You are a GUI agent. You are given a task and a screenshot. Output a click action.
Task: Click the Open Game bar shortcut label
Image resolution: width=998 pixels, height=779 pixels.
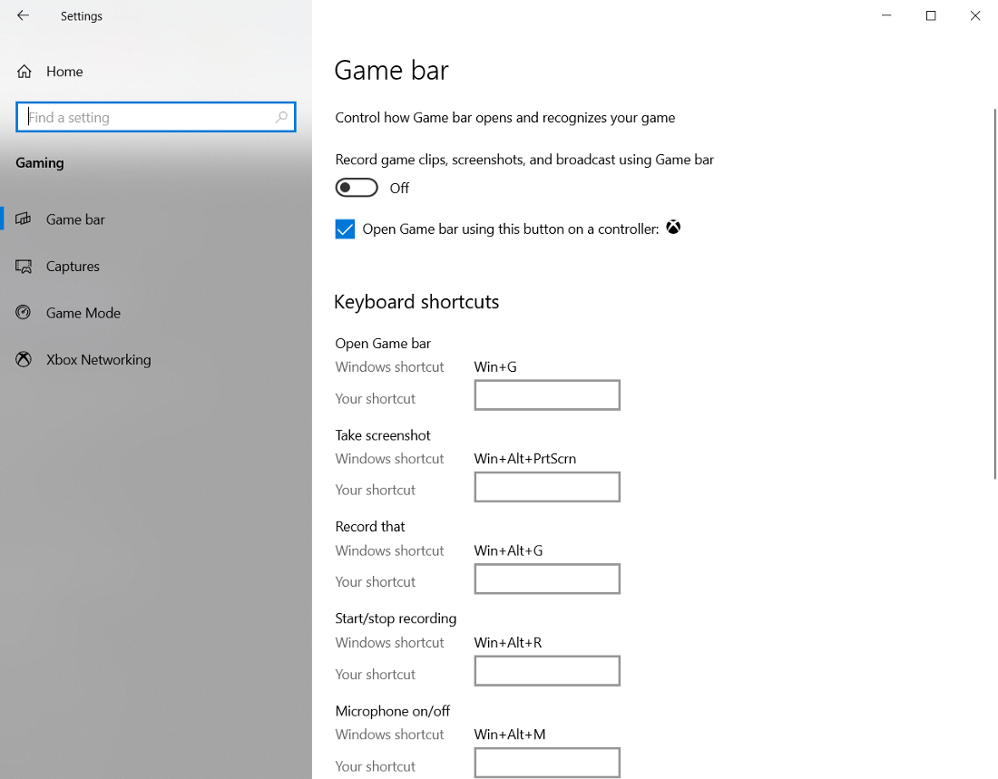coord(383,344)
